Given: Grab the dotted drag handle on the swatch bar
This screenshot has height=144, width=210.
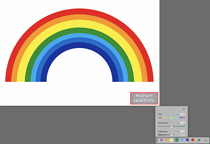Looking at the screenshot, I should click(157, 140).
